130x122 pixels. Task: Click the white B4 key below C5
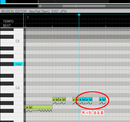pos(12,45)
